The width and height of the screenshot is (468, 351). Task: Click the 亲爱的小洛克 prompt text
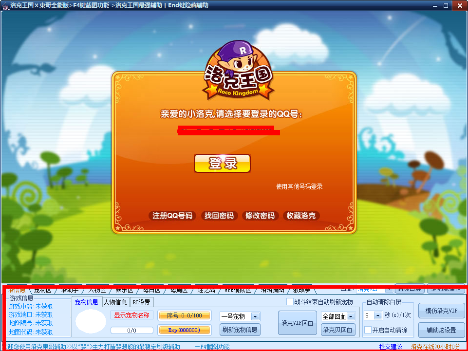click(232, 114)
